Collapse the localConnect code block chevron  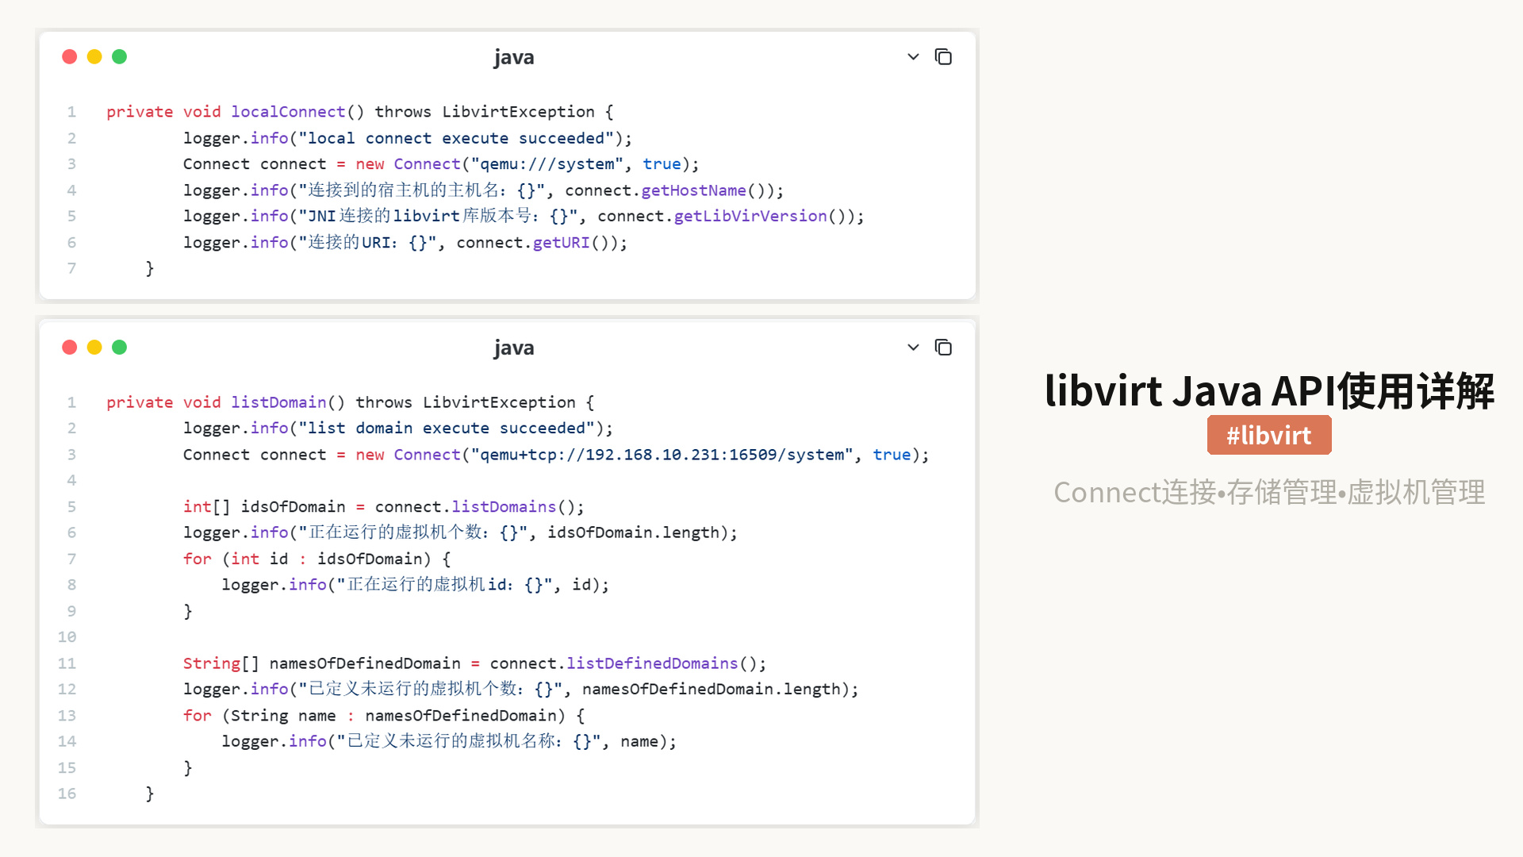913,57
